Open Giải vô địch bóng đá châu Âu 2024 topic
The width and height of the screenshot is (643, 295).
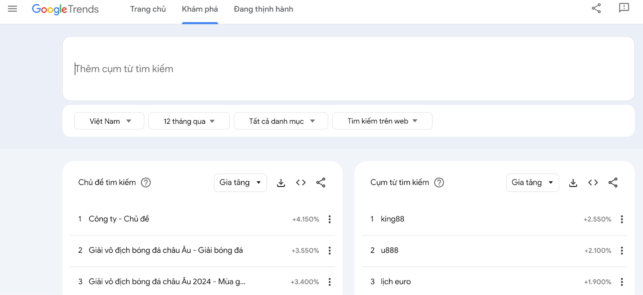coord(167,282)
